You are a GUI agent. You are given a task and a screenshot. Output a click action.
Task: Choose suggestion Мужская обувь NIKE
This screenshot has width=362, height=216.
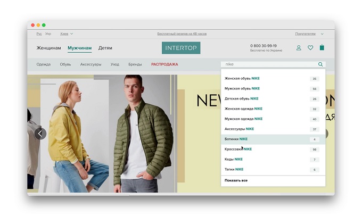pos(273,89)
